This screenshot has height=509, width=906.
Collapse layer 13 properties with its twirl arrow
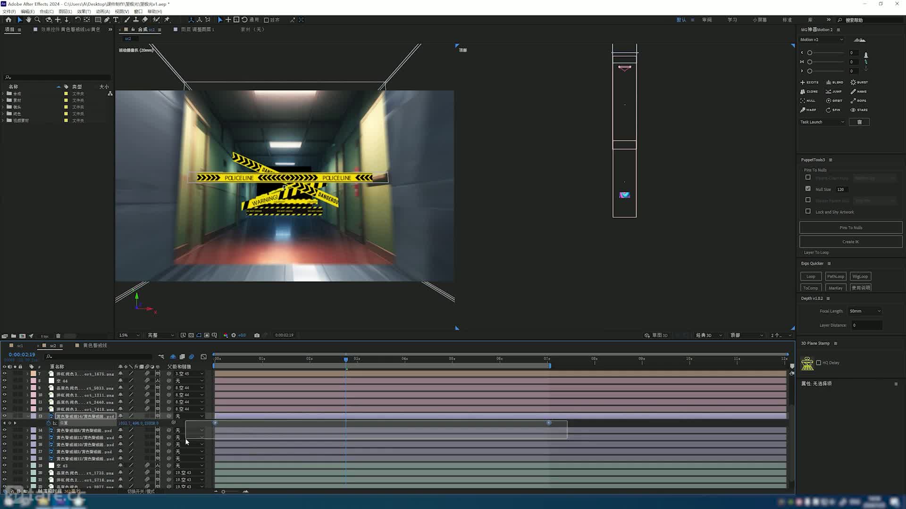pos(27,416)
